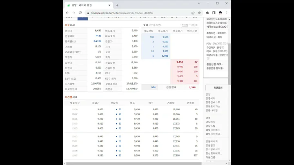Click the page vertical scrollbar thumb
Screen dimensions: 294x165
229,64
